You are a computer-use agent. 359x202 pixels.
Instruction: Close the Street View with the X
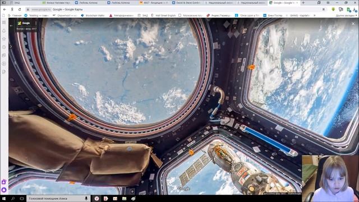click(353, 24)
